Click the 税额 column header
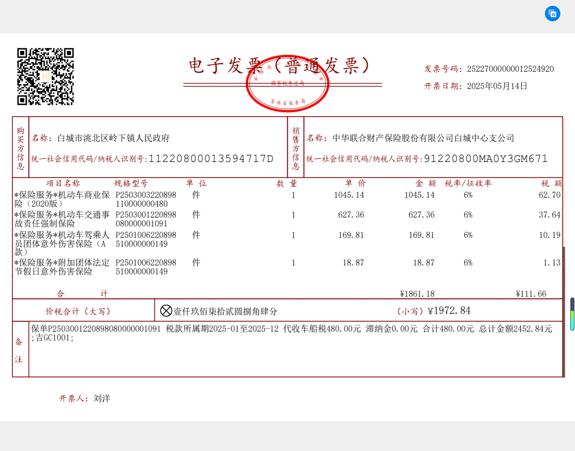Image resolution: width=575 pixels, height=451 pixels. pos(552,183)
